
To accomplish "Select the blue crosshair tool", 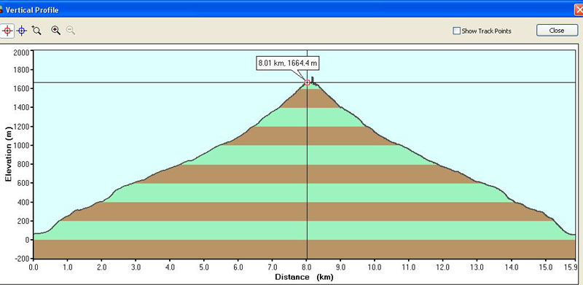I will pos(22,31).
